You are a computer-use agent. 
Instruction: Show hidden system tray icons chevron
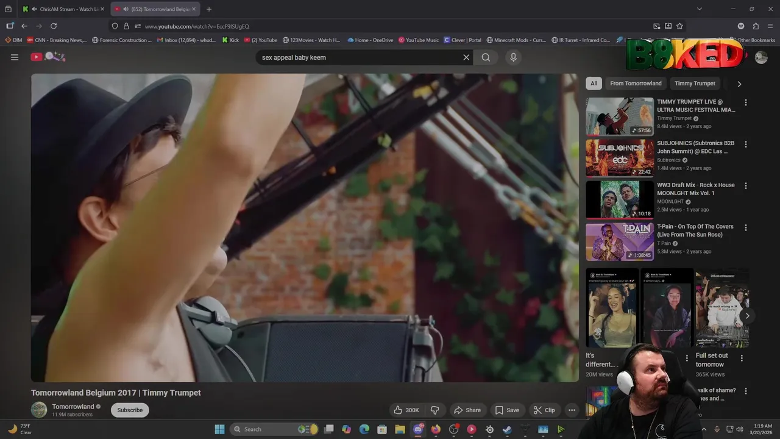[704, 429]
